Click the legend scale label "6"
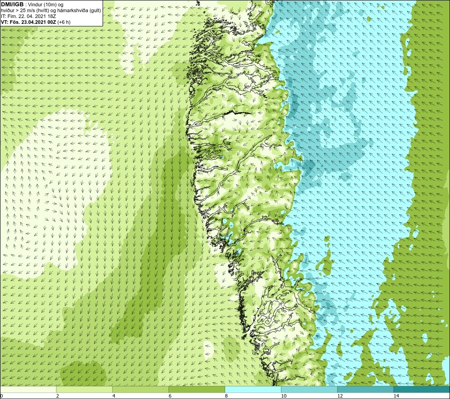The width and height of the screenshot is (450, 399). tap(170, 396)
